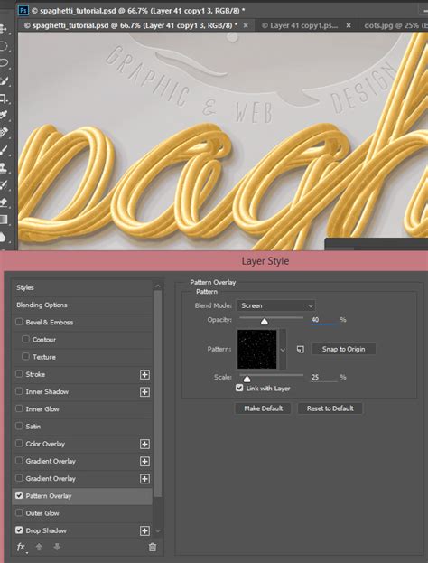This screenshot has width=428, height=563.
Task: Click the Opacity slider handle
Action: pos(265,322)
